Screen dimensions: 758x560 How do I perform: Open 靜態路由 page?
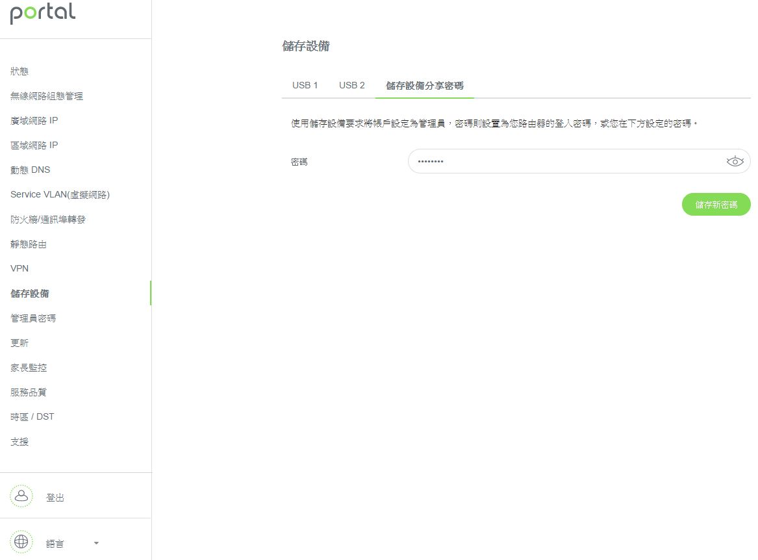click(29, 244)
